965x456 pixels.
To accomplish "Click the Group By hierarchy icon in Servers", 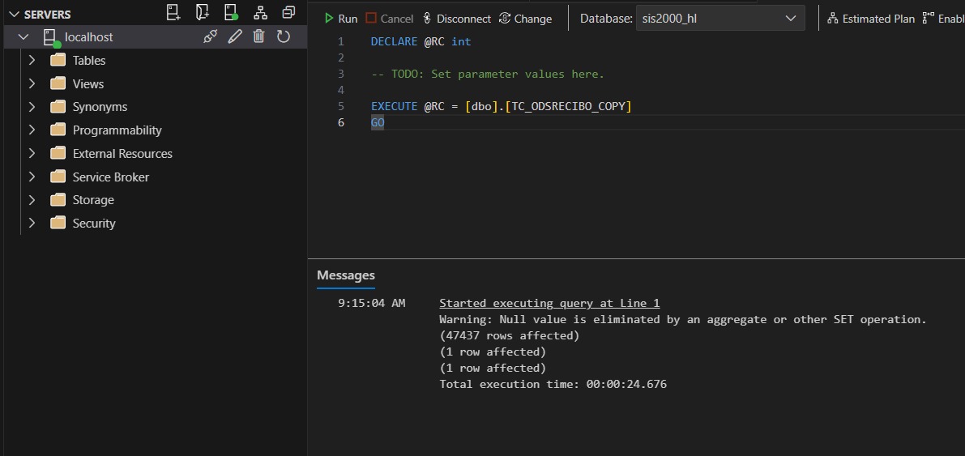I will (x=260, y=12).
